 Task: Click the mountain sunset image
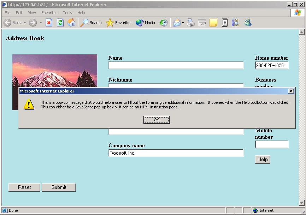55,71
